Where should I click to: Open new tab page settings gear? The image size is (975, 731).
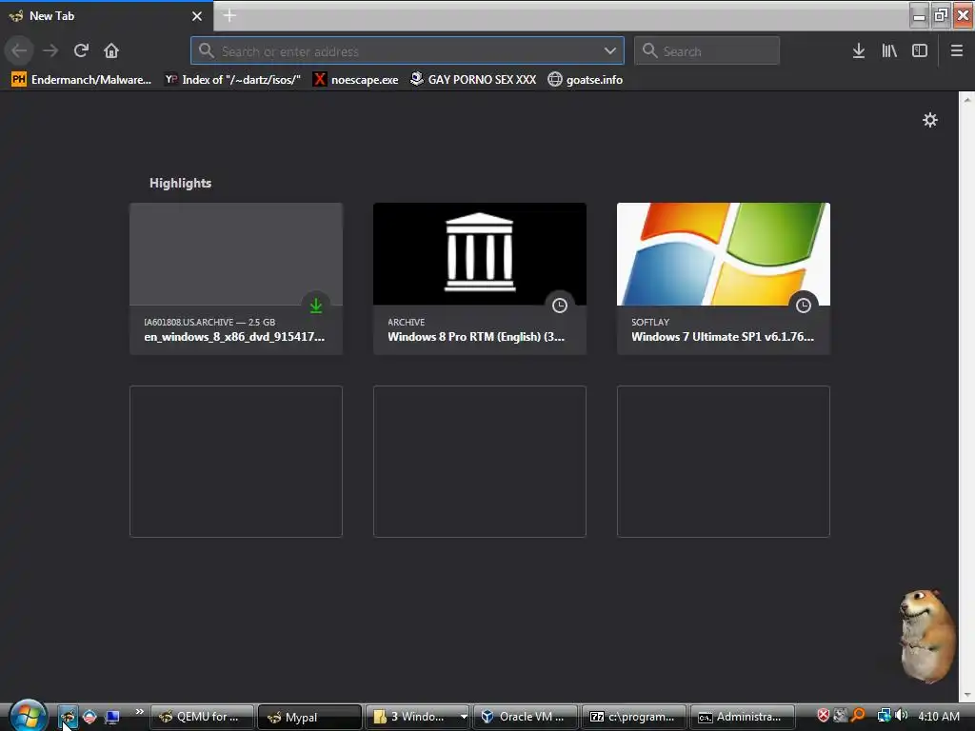point(929,119)
